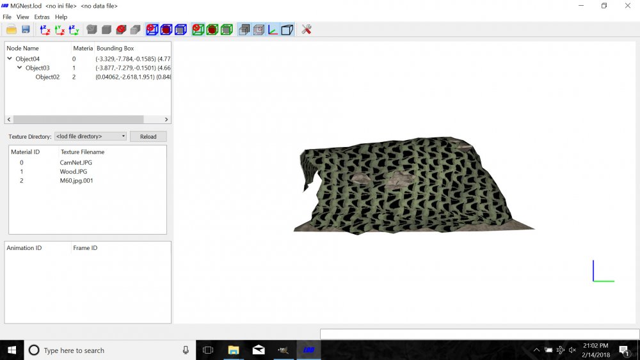This screenshot has width=640, height=360.
Task: Click the node list horizontal scrollbar right arrow
Action: [166, 120]
